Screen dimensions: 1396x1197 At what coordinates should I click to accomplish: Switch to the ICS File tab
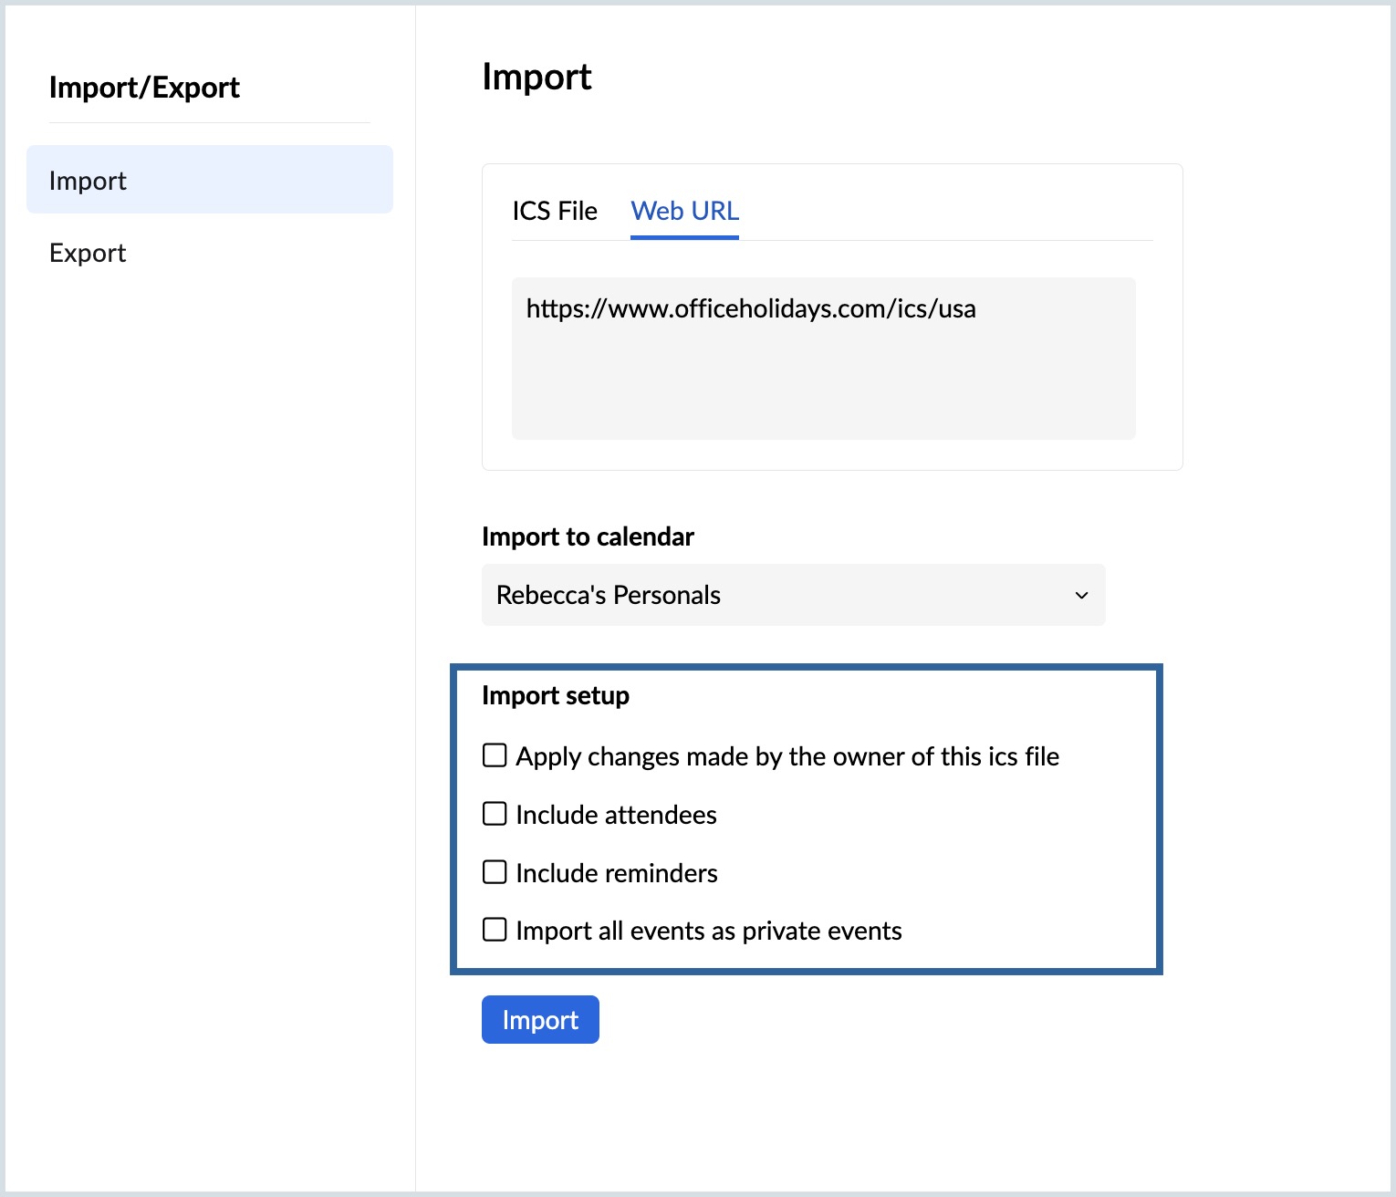point(555,211)
